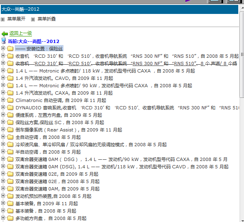The height and width of the screenshot is (222, 244).
Task: Expand 双离合器变速箱 0AM (DSG) 118 kW node
Action: coord(3,166)
